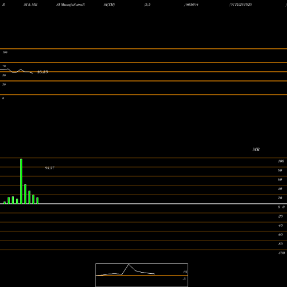
Task: Click the '(5,5' parameter text
Action: (x=148, y=5)
